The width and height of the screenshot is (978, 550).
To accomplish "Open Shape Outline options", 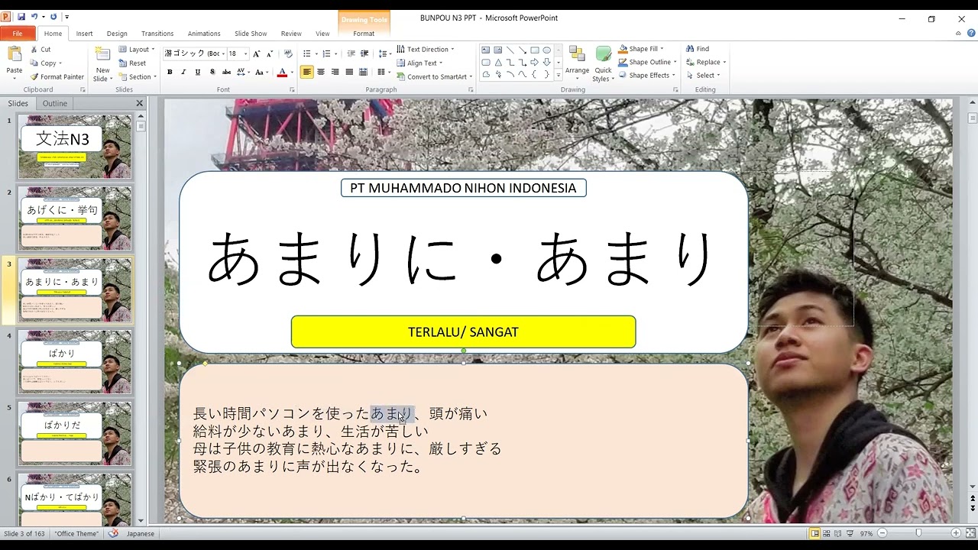I will coord(646,62).
